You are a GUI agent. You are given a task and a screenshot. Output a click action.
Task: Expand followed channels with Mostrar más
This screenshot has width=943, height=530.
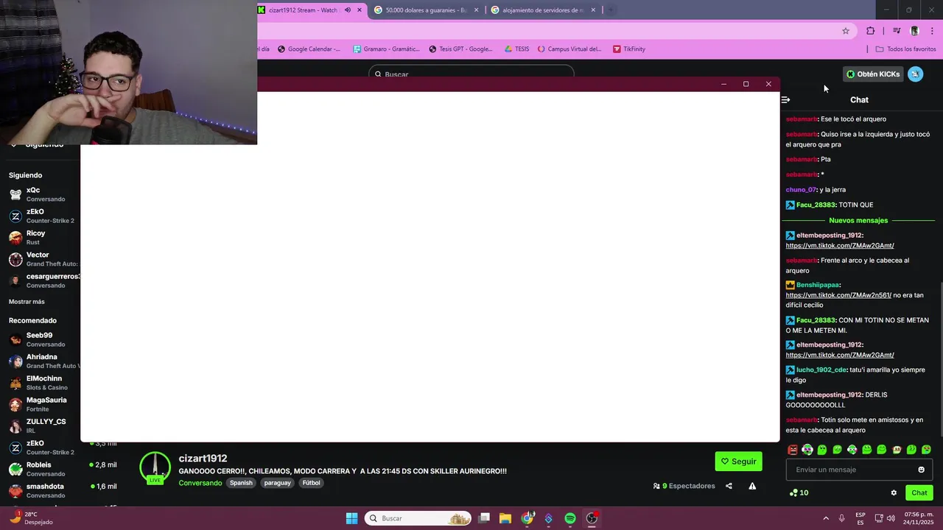click(27, 302)
